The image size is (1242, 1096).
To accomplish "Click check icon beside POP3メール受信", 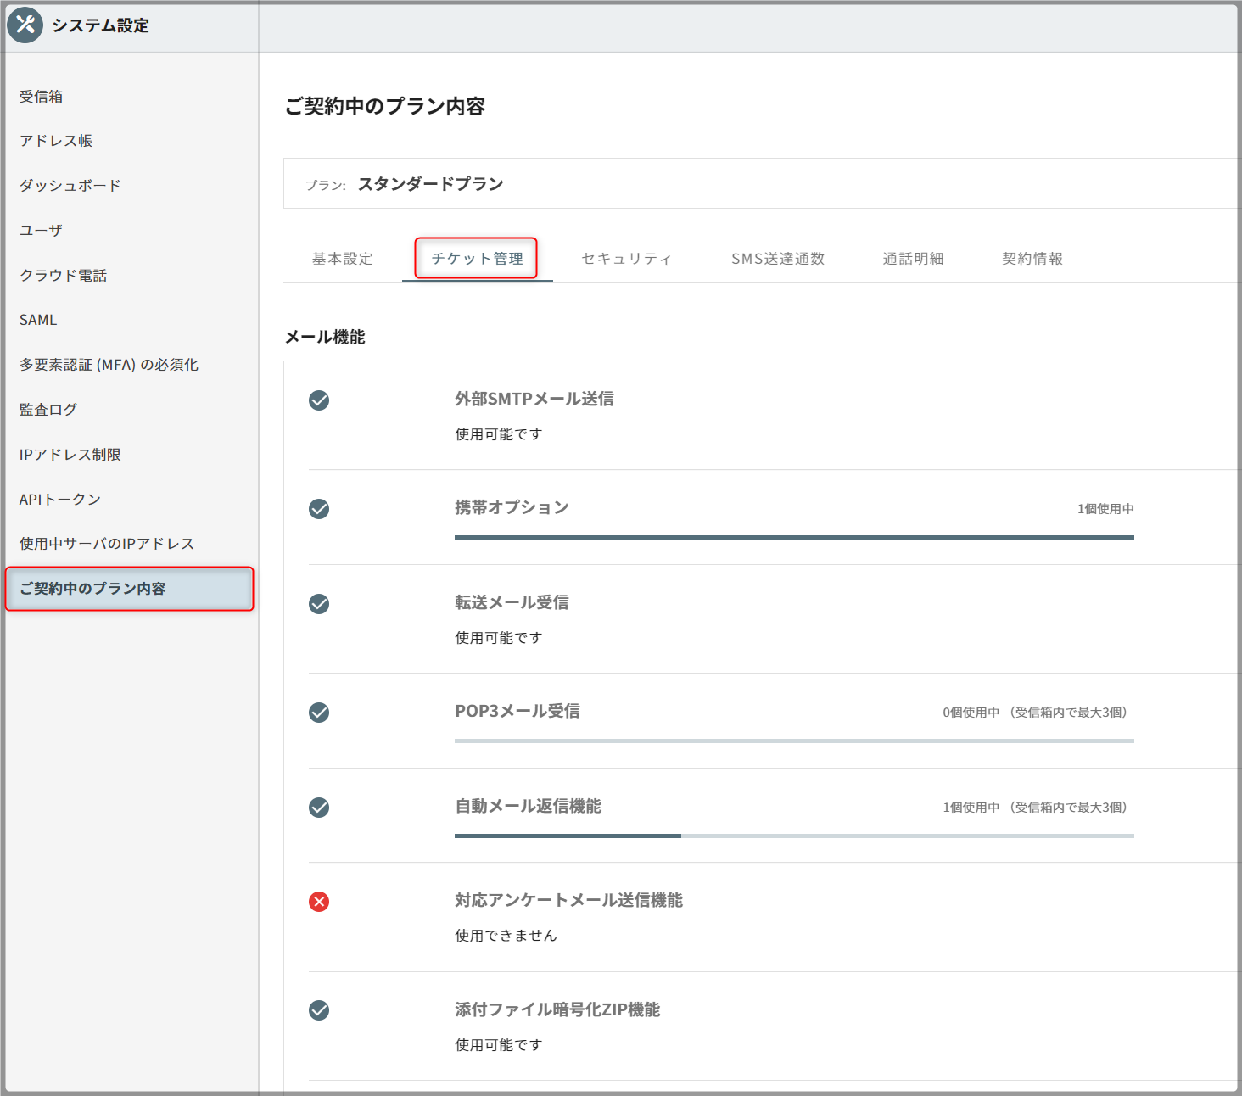I will tap(319, 713).
